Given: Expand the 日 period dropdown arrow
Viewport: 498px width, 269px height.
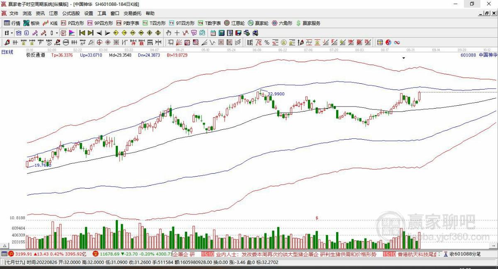Looking at the screenshot, I should coord(12,33).
